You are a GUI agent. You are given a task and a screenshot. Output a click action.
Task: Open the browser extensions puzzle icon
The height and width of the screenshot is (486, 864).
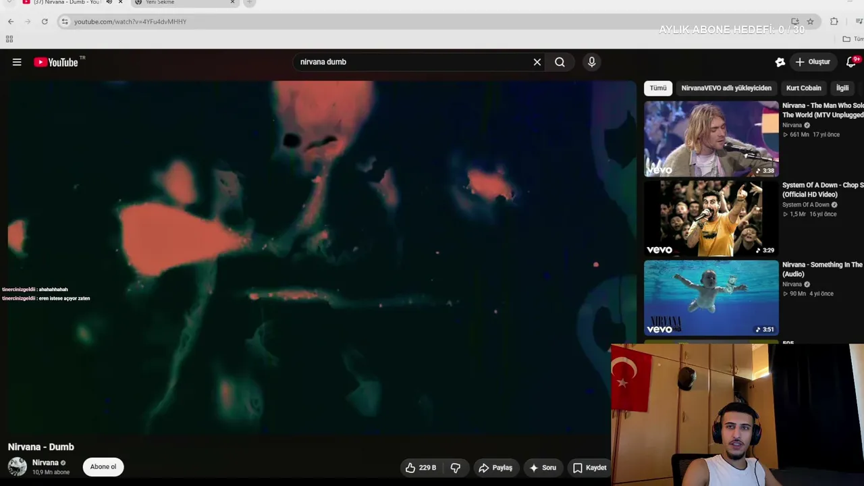coord(834,22)
